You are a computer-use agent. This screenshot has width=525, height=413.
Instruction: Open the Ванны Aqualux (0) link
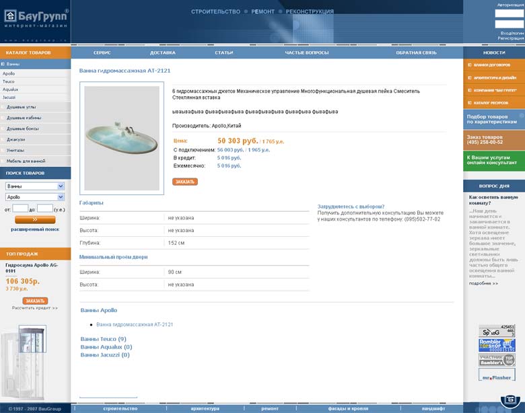point(106,347)
